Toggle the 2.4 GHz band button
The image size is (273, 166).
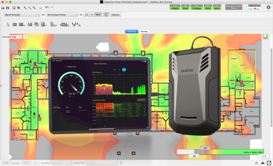click(x=87, y=15)
